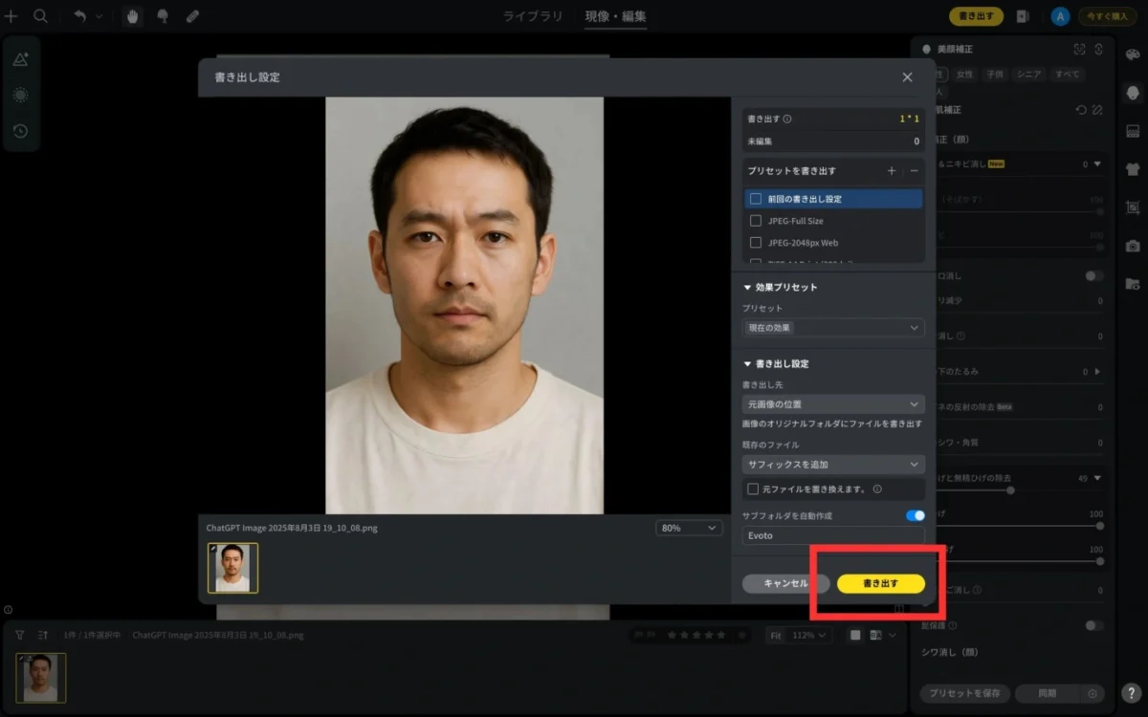
Task: Add a new export preset with plus
Action: pyautogui.click(x=892, y=171)
